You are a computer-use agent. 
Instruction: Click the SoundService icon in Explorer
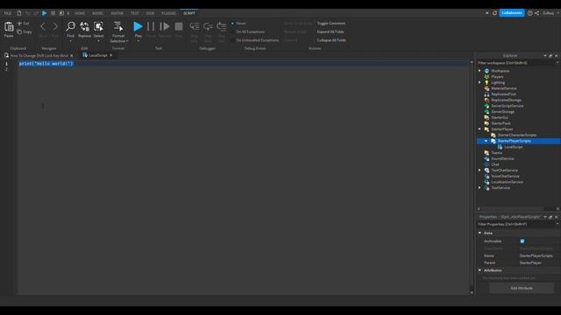click(x=486, y=158)
